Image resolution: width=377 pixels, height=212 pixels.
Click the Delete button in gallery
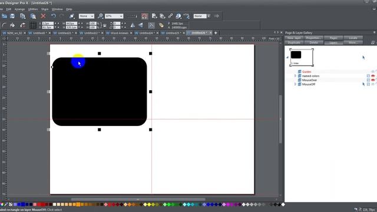click(313, 42)
